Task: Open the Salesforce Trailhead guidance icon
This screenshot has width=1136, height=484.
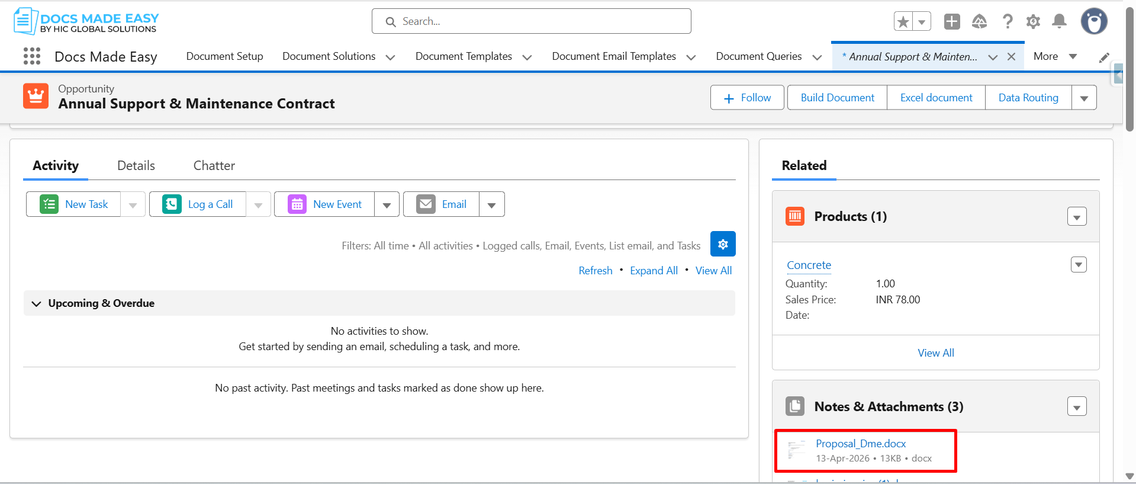Action: (980, 22)
